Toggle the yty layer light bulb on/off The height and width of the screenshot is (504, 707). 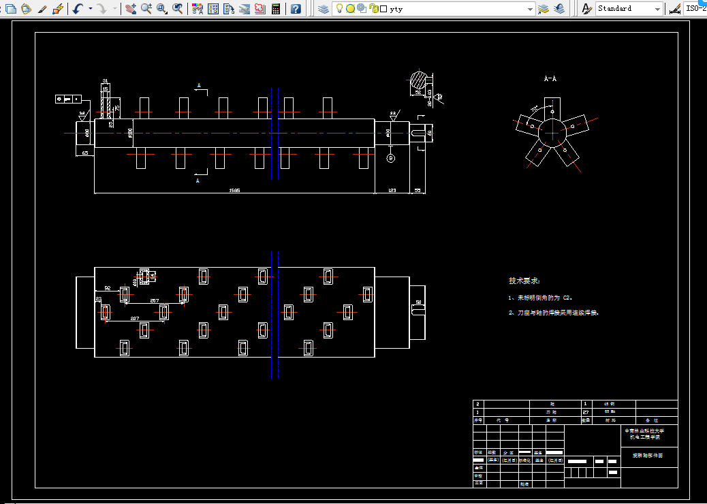(339, 8)
